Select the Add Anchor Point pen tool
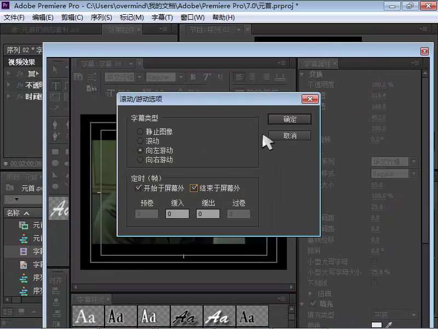 click(x=55, y=136)
